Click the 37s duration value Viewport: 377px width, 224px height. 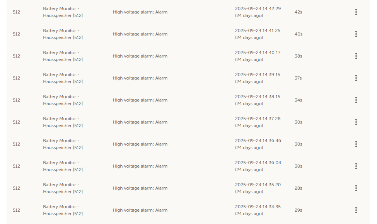tap(298, 78)
